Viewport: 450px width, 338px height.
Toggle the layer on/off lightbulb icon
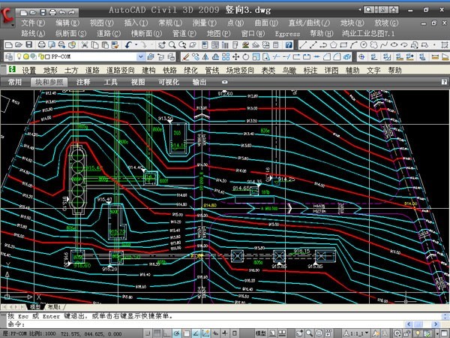click(x=16, y=57)
